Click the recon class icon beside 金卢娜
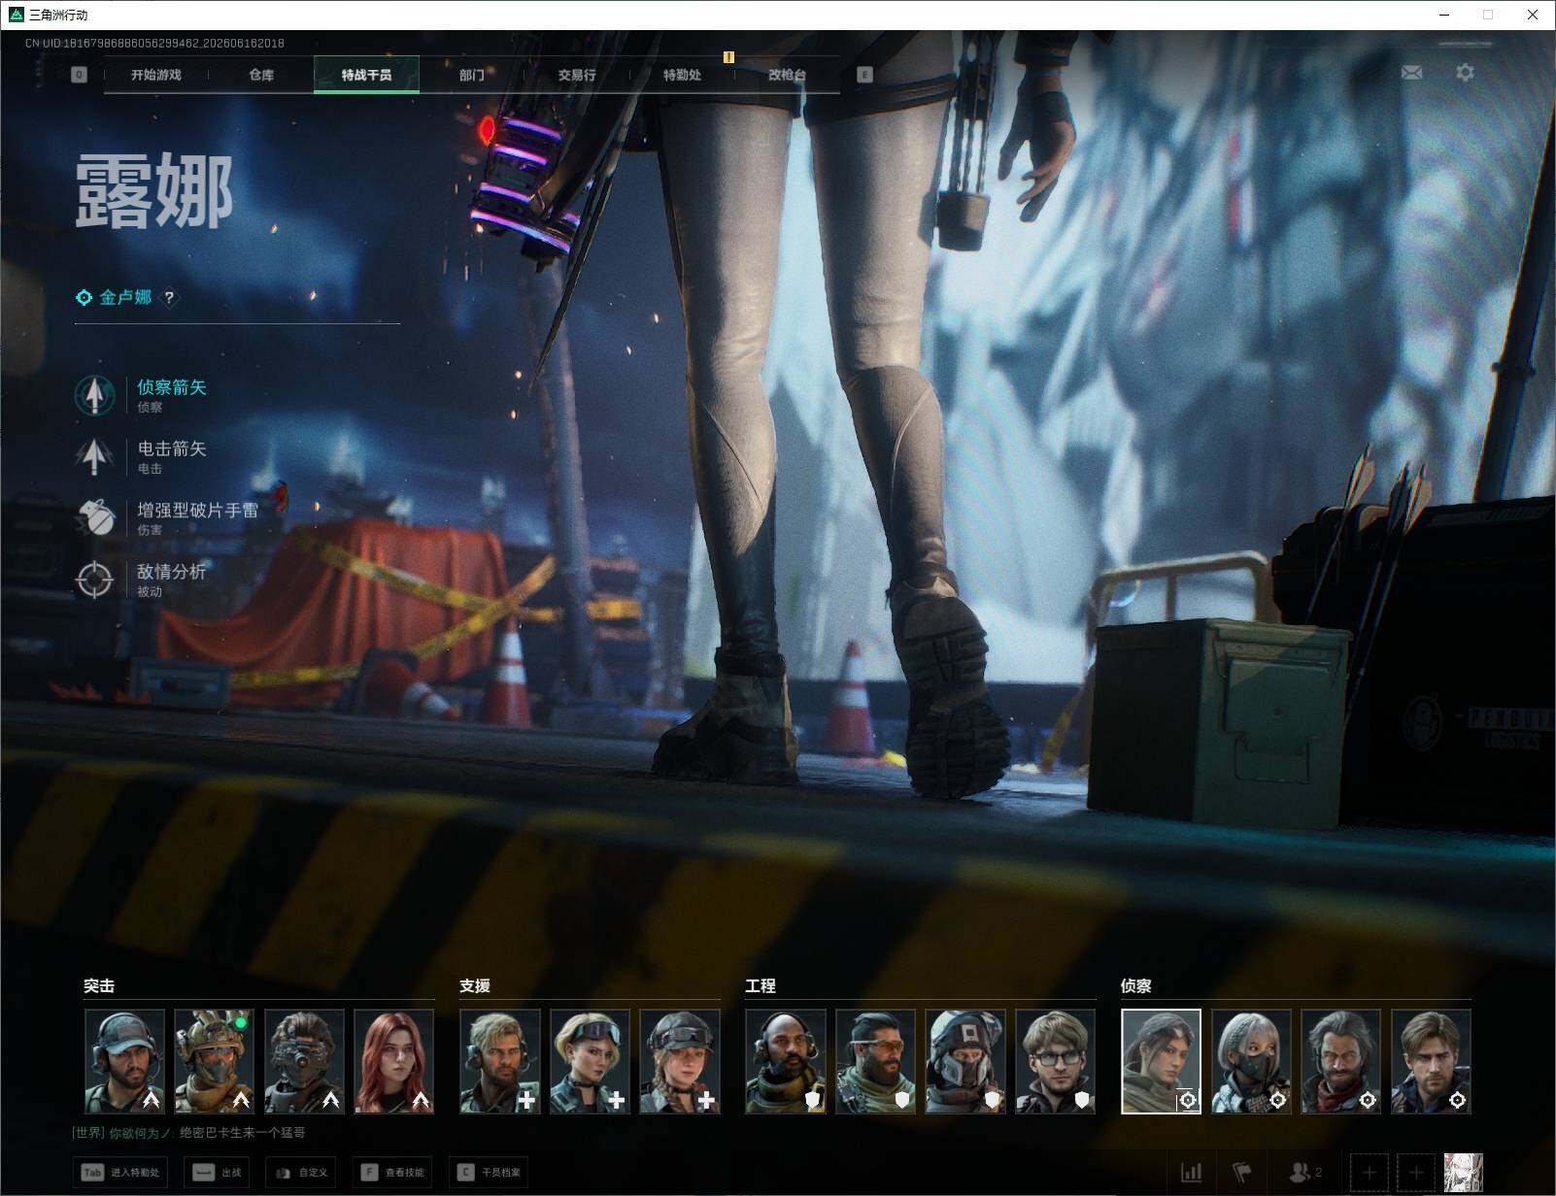The width and height of the screenshot is (1556, 1196). [x=85, y=298]
